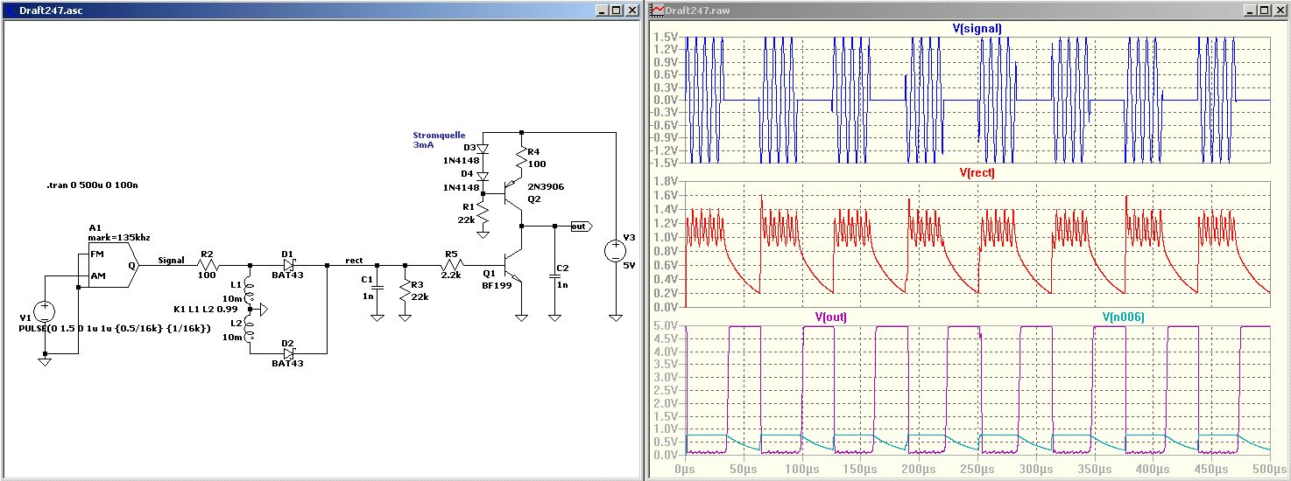Click the LTspice icon in Draft247.raw title bar
This screenshot has height=481, width=1291.
[x=656, y=10]
